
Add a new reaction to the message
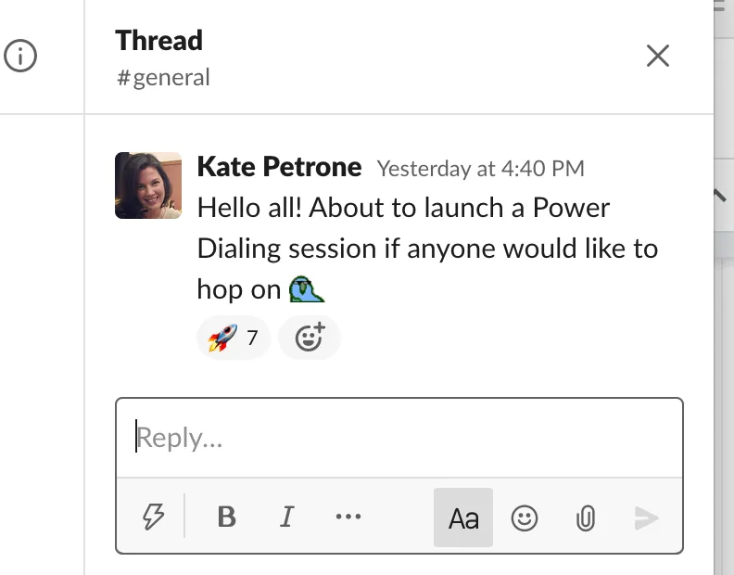309,338
